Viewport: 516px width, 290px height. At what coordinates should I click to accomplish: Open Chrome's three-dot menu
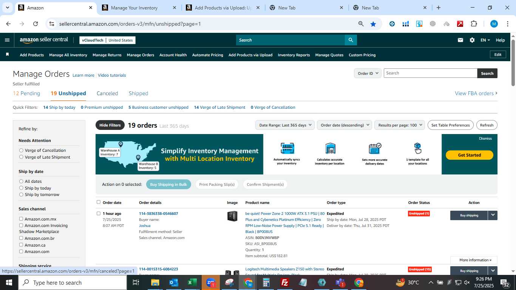508,24
